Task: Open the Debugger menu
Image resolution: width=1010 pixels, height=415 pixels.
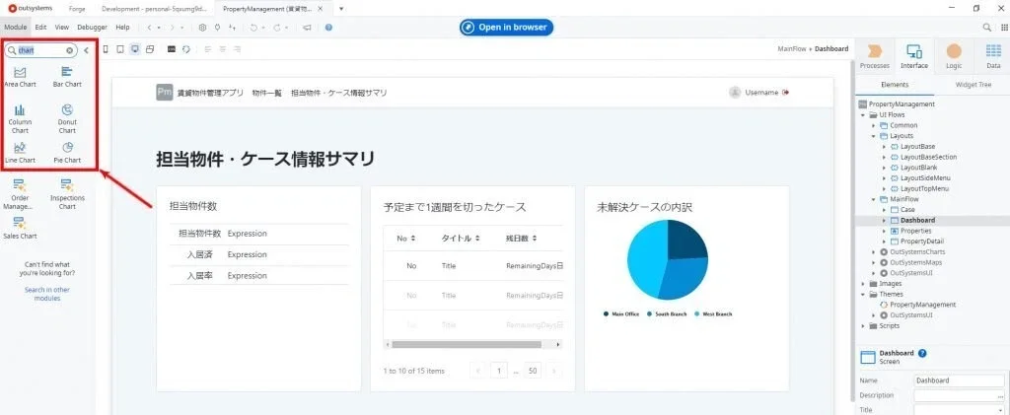Action: (92, 28)
